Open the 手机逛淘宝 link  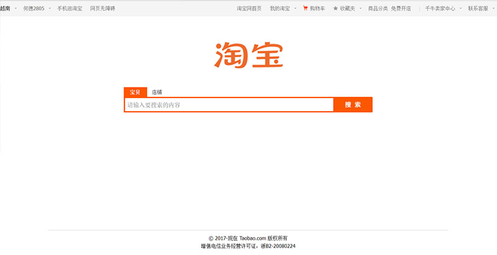[x=70, y=9]
